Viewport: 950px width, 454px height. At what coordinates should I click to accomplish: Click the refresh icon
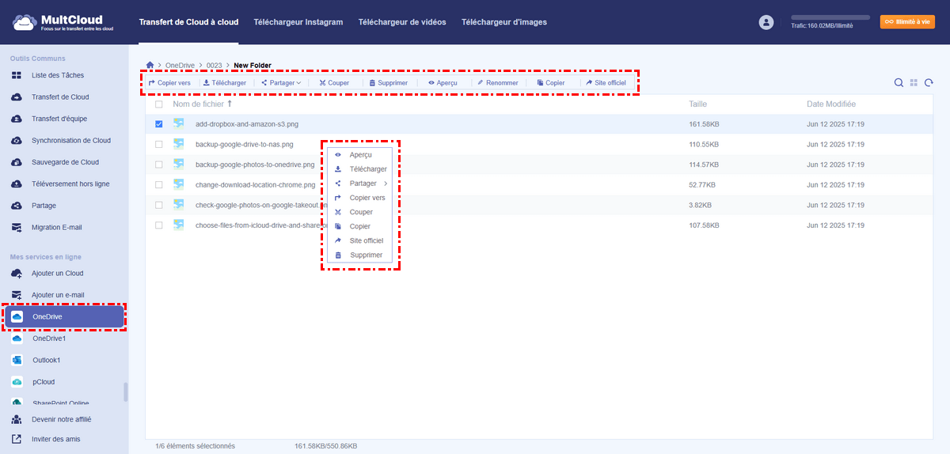[929, 82]
